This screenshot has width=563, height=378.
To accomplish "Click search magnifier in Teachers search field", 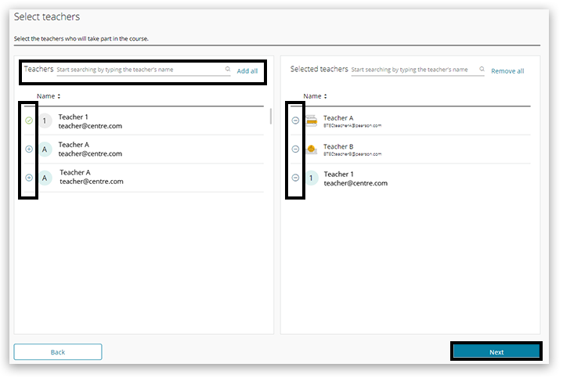I will coord(228,70).
